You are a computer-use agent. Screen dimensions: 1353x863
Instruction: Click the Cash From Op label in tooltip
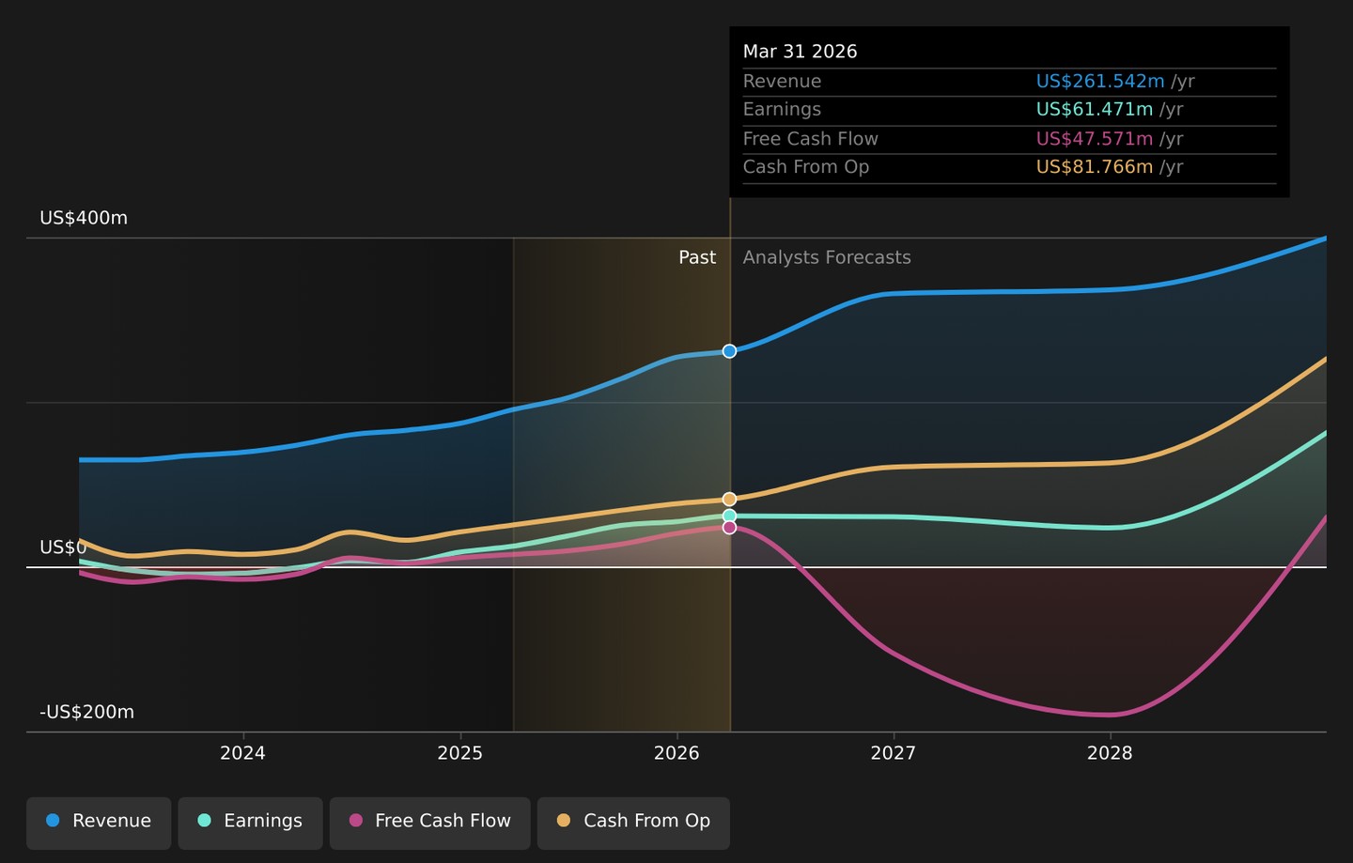(805, 167)
